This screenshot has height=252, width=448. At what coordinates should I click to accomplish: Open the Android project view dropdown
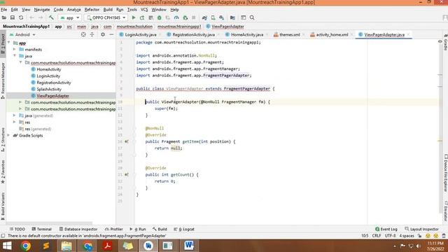coord(22,34)
